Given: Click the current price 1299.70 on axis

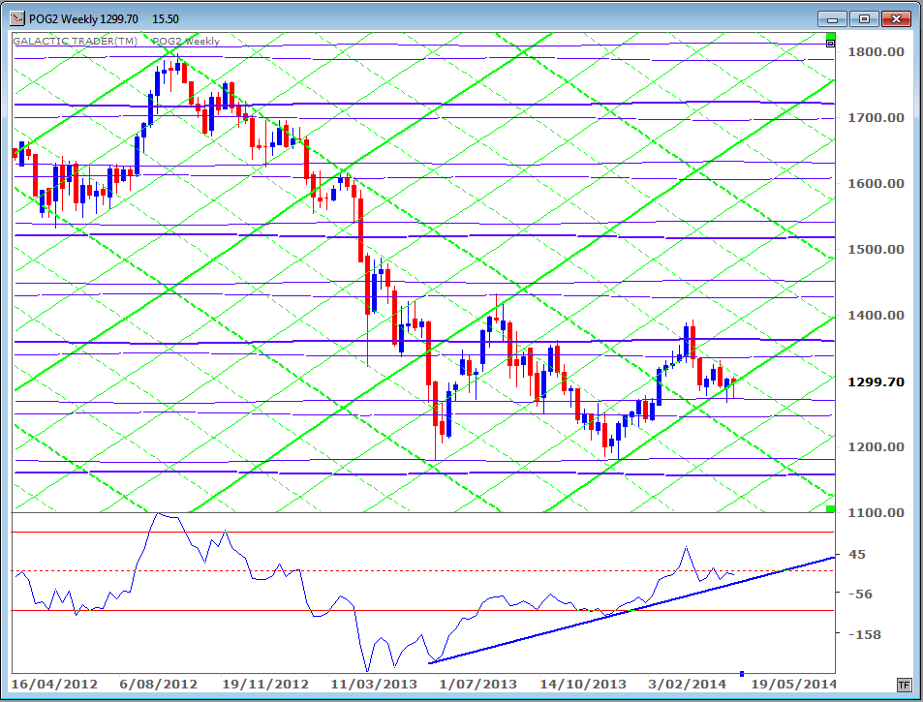Looking at the screenshot, I should click(x=876, y=382).
